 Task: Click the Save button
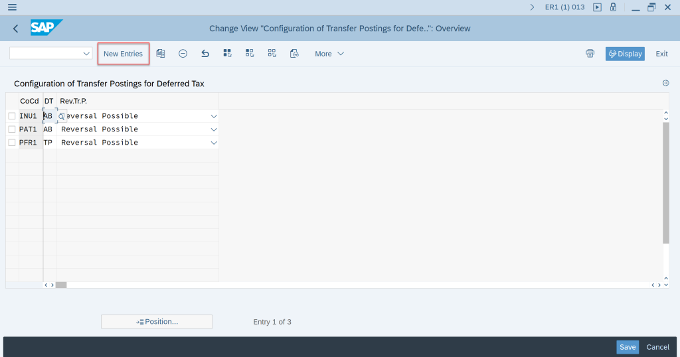click(x=628, y=347)
